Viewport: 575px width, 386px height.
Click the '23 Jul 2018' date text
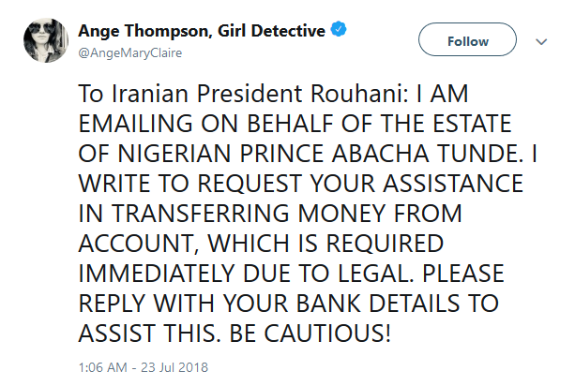coord(174,367)
